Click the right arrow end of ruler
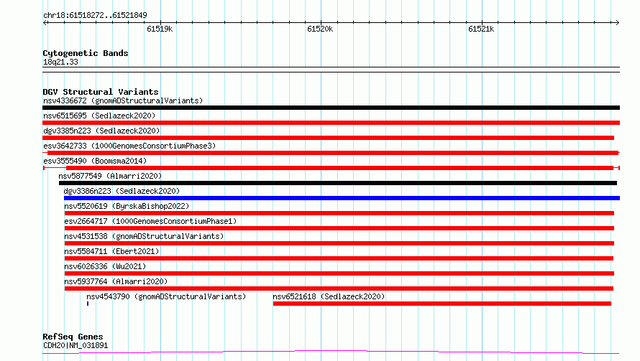This screenshot has height=361, width=640. click(x=617, y=23)
